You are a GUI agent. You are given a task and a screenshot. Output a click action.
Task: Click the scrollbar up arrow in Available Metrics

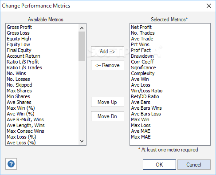[x=82, y=28]
